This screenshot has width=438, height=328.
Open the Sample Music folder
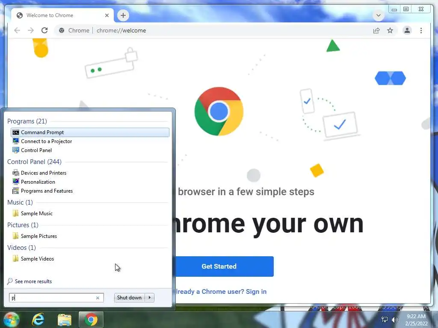coord(90,214)
